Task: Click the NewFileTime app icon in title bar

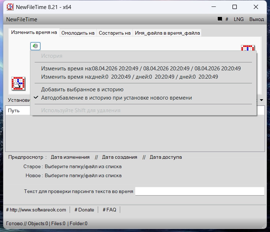Action: 10,7
